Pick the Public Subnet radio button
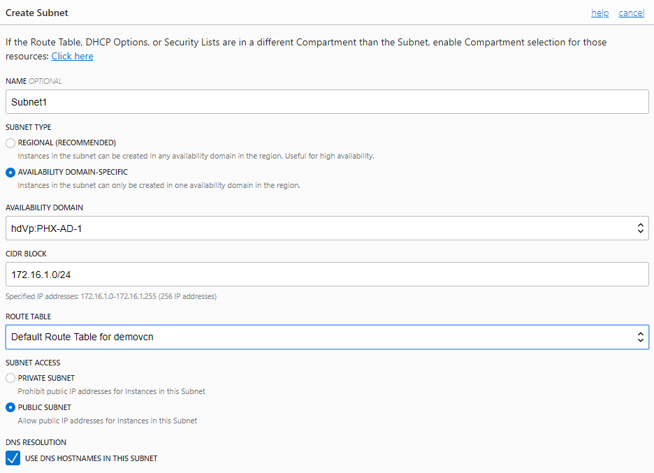The height and width of the screenshot is (473, 654). (x=10, y=407)
